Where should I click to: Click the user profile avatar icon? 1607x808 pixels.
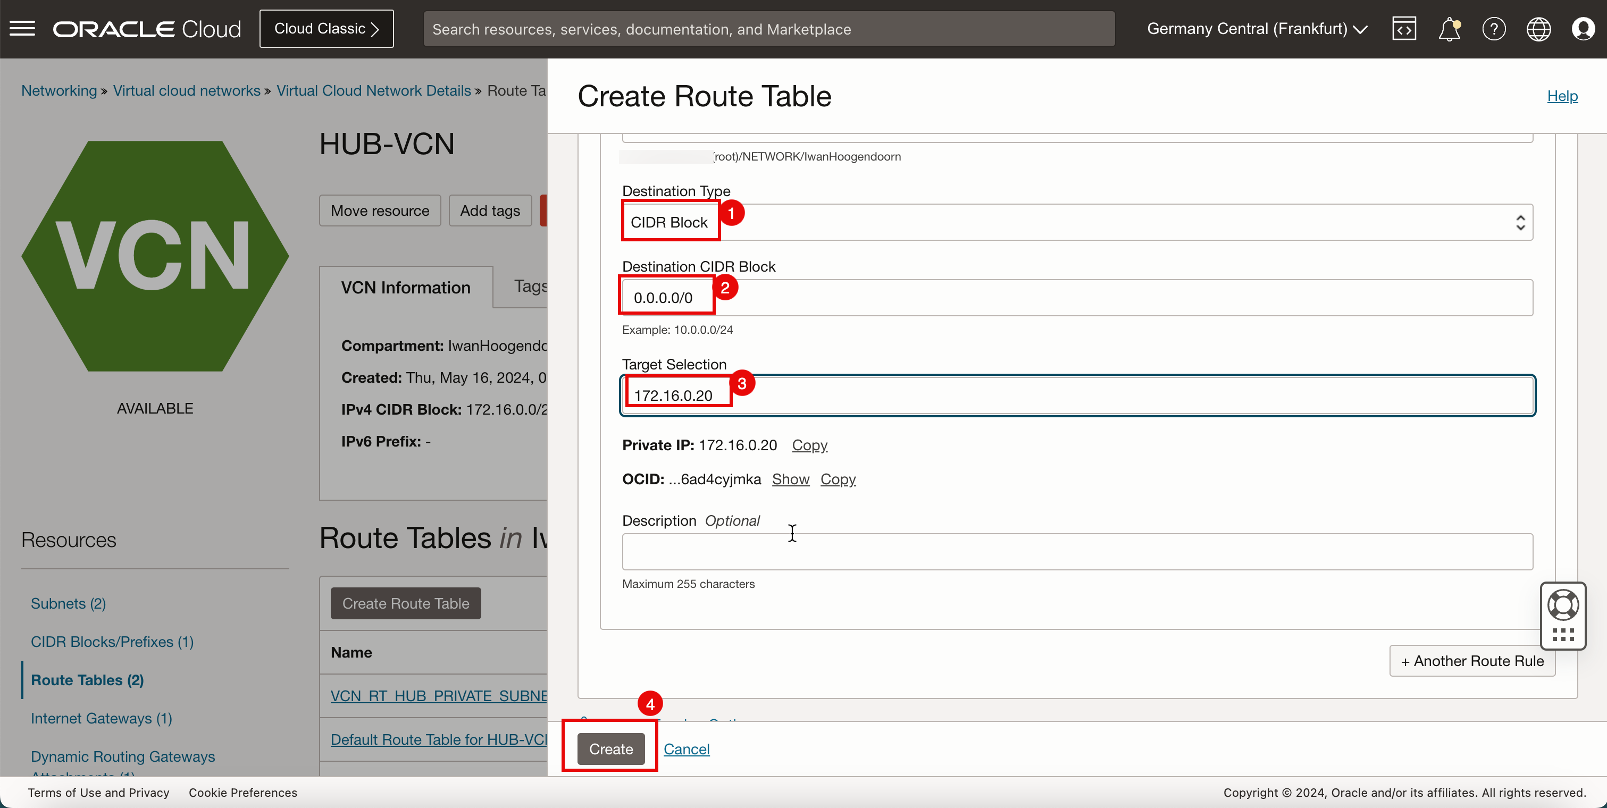[x=1583, y=29]
